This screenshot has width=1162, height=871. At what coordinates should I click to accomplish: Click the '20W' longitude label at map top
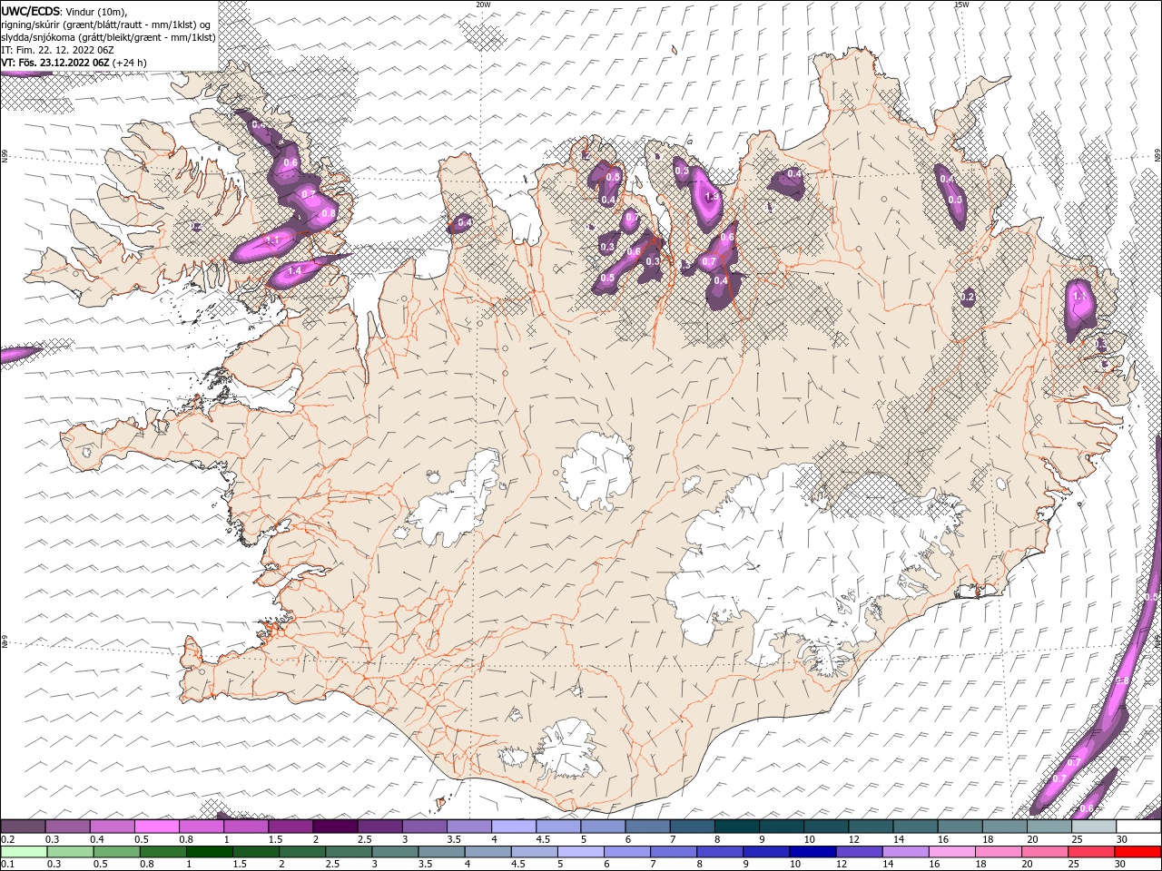[483, 5]
